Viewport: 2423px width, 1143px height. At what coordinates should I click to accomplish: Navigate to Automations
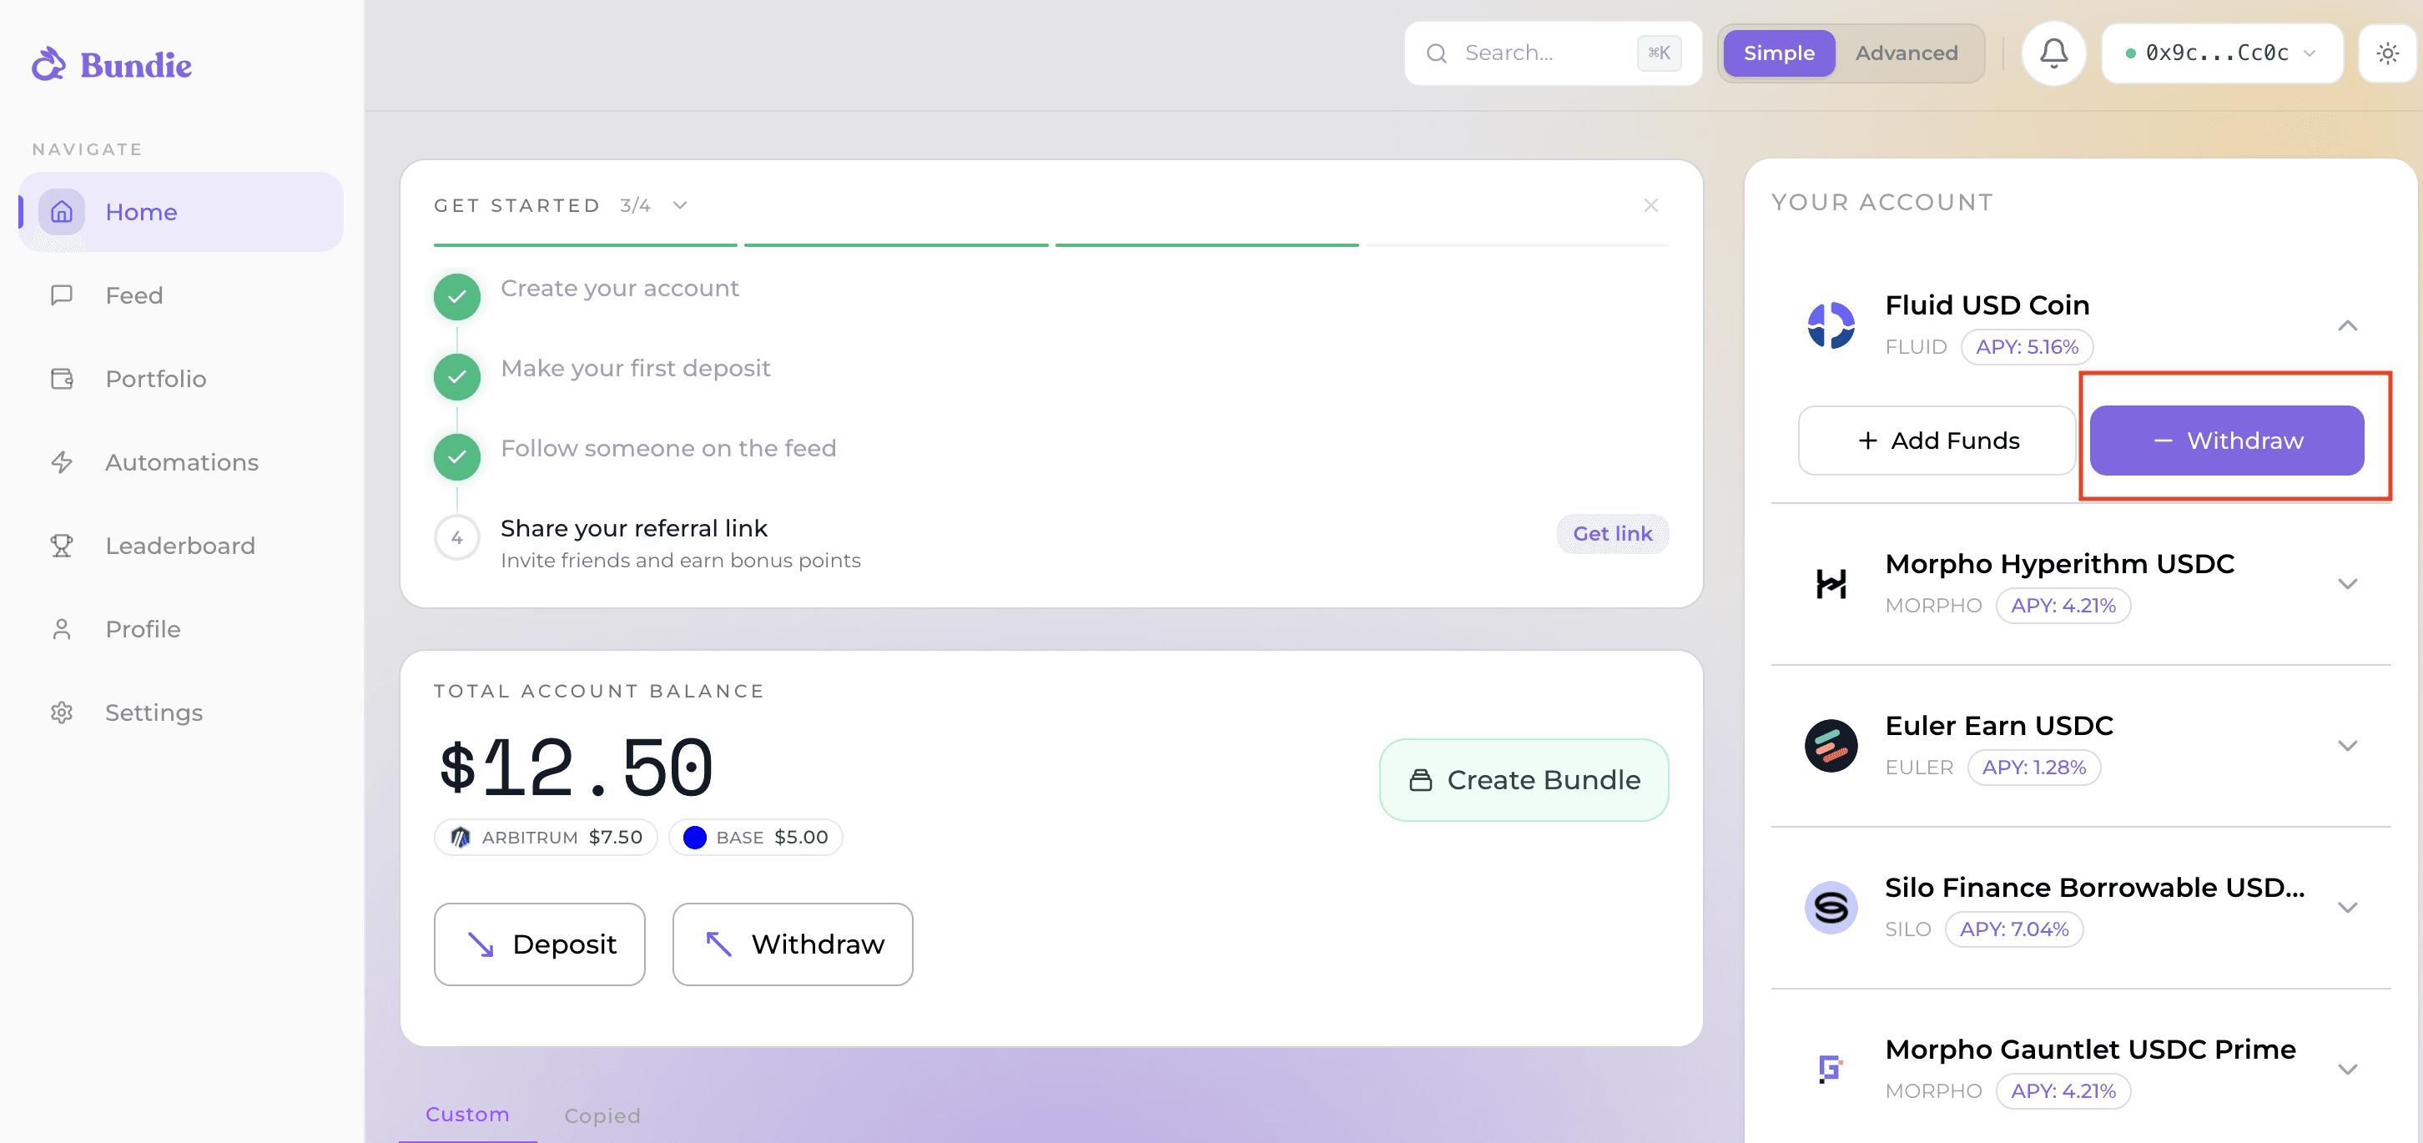[182, 462]
